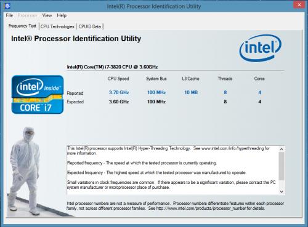308x227 pixels.
Task: Click the Expected row label
Action: (75, 102)
